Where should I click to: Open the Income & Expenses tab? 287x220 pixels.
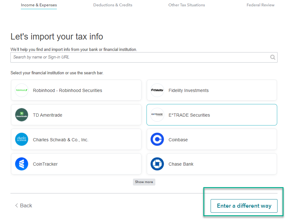tap(39, 5)
